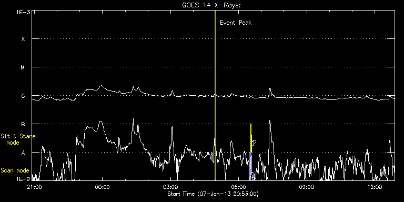The width and height of the screenshot is (404, 202).
Task: Click the 1E-3 top axis value
Action: click(x=23, y=12)
